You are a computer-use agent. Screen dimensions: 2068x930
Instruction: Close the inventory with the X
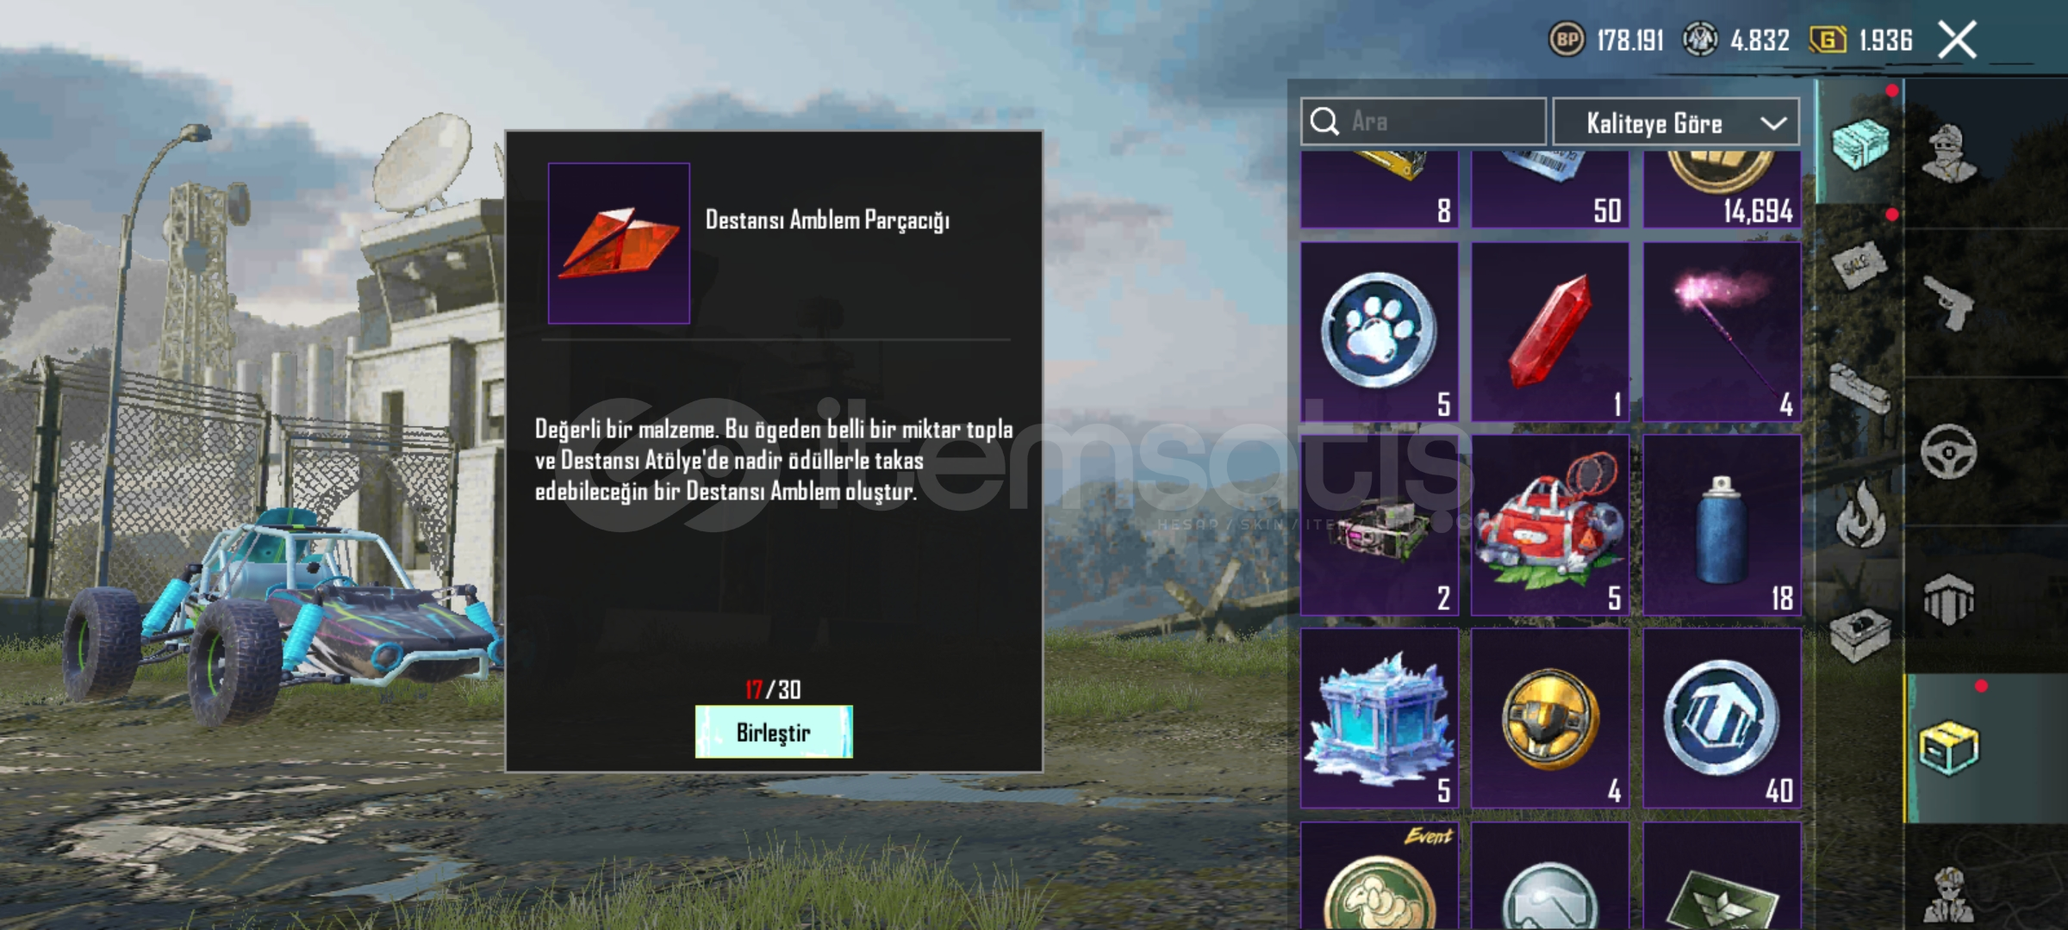pyautogui.click(x=1957, y=40)
